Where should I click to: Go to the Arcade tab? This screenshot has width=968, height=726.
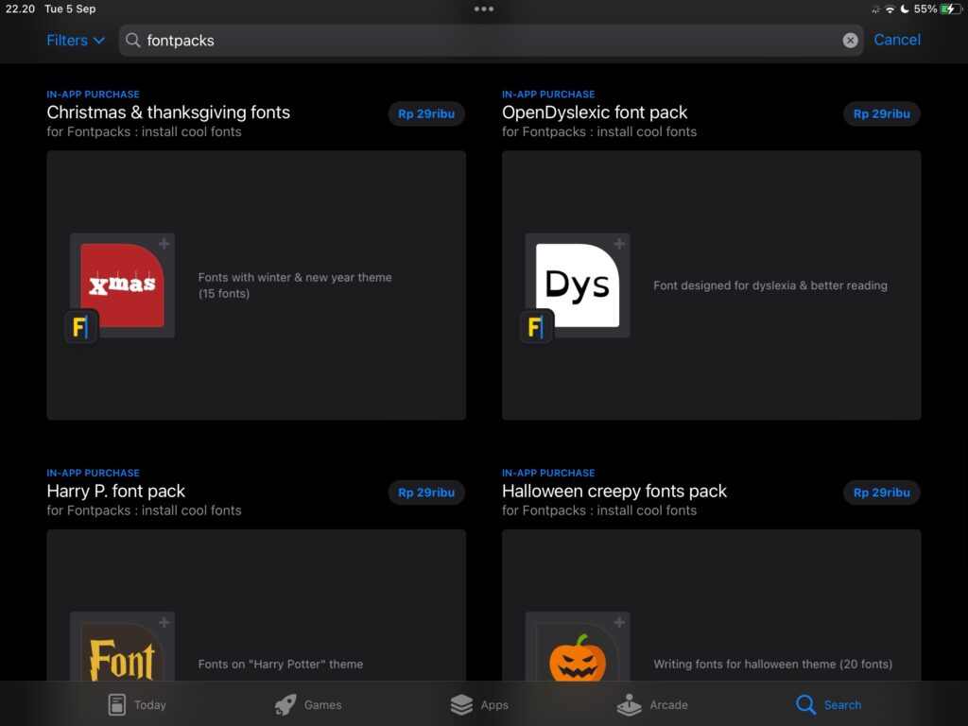tap(652, 704)
